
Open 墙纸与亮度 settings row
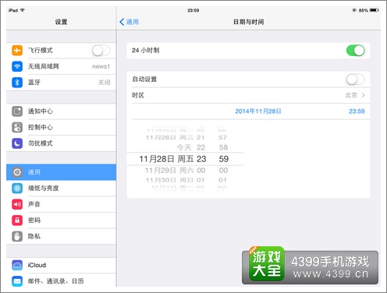61,188
